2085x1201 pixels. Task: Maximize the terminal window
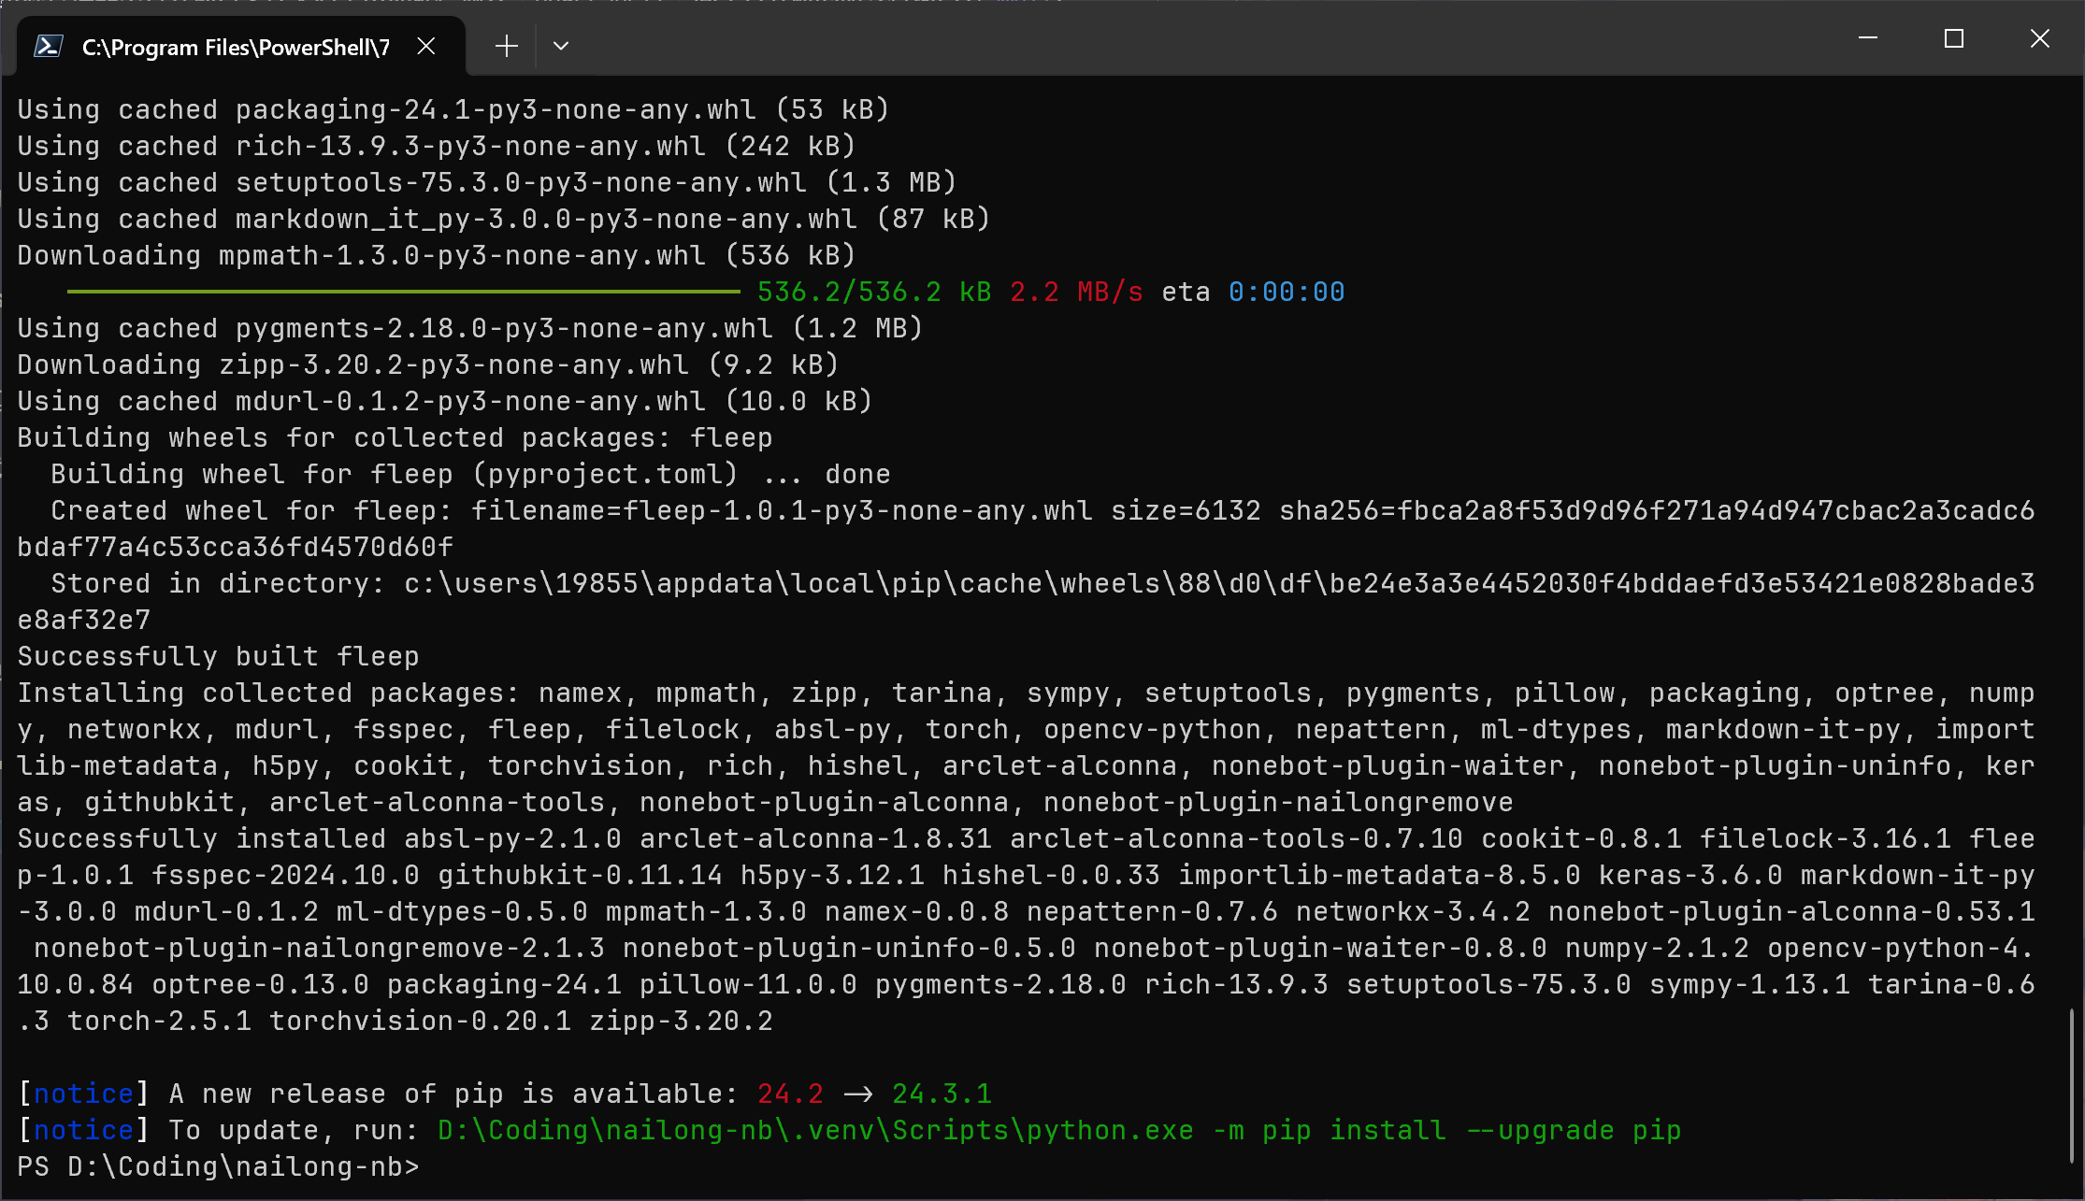pos(1953,38)
